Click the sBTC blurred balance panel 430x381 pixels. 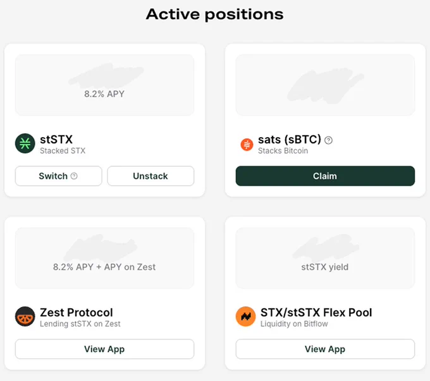325,85
